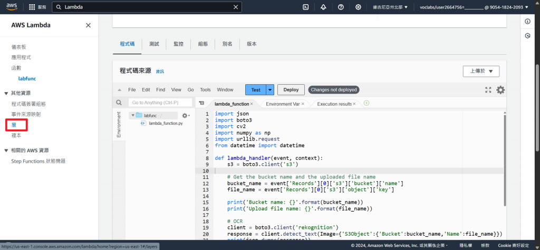Toggle editor fullscreen icon
The height and width of the screenshot is (250, 540).
[488, 90]
